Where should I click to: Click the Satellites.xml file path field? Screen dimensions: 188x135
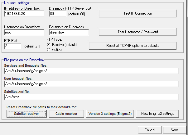(91, 97)
